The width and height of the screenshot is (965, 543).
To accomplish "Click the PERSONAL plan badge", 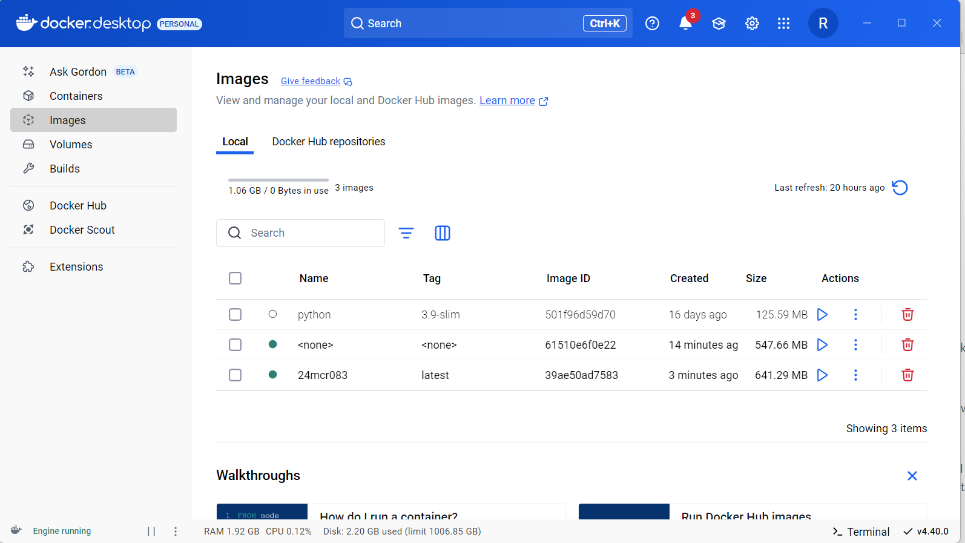I will (x=179, y=24).
